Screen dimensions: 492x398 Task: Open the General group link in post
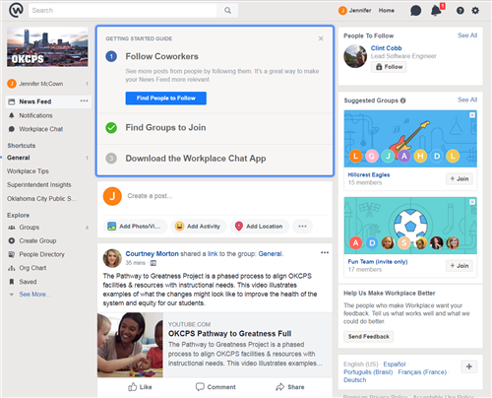[270, 253]
